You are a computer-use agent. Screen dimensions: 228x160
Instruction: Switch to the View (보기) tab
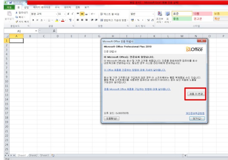coord(87,7)
